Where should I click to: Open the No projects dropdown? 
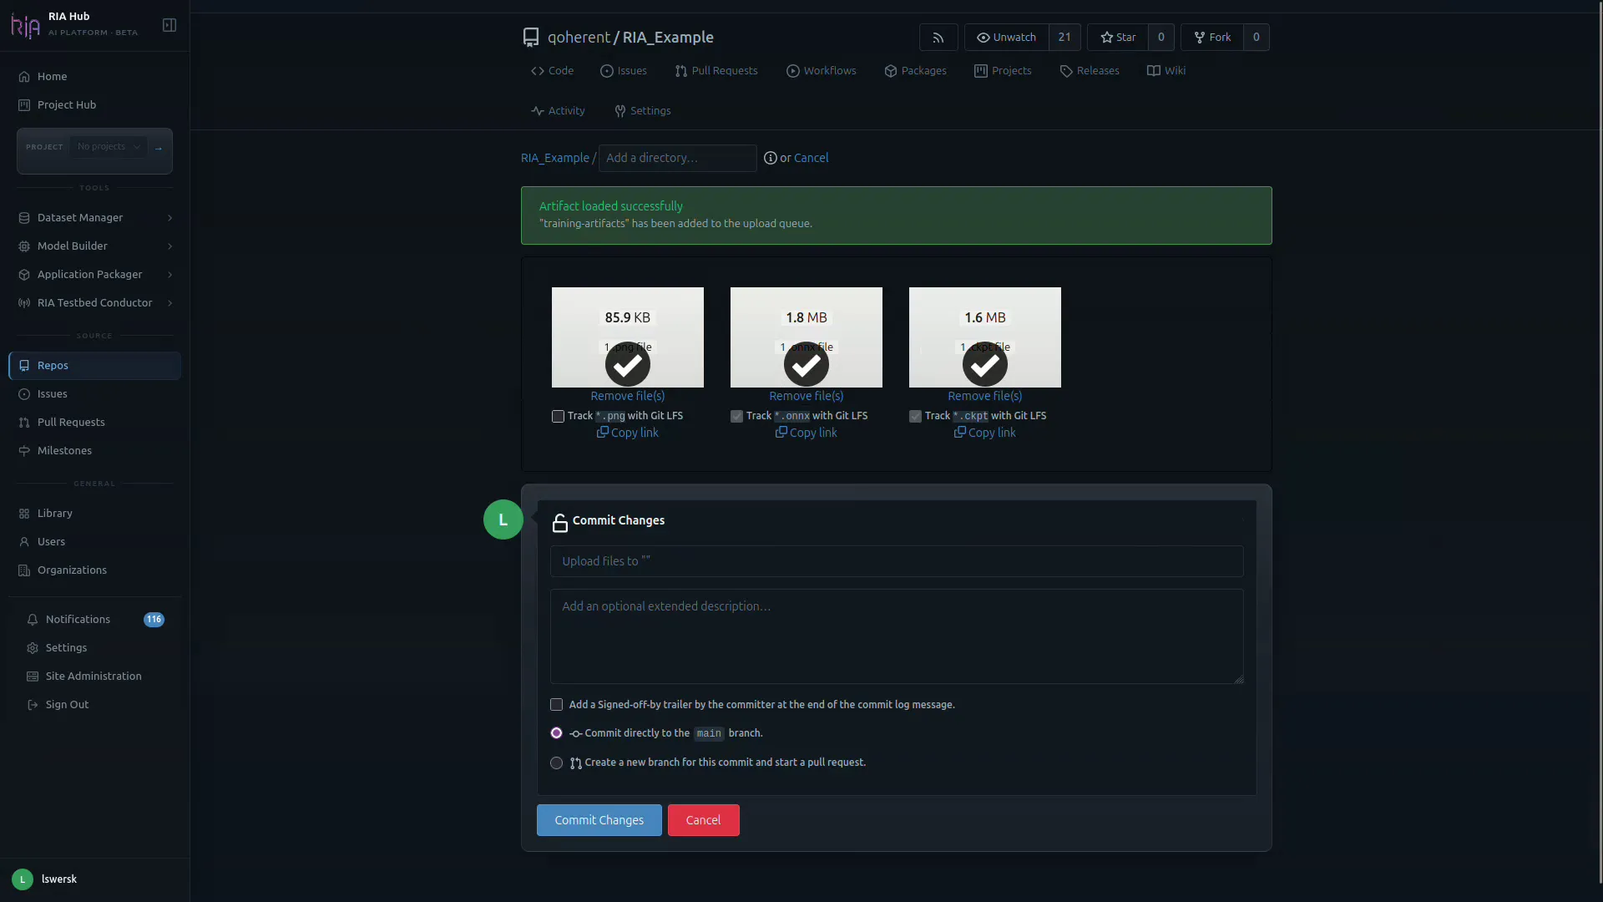[109, 147]
